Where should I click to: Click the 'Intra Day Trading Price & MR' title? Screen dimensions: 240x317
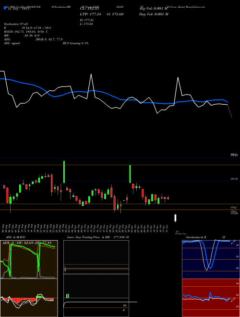pyautogui.click(x=88, y=237)
